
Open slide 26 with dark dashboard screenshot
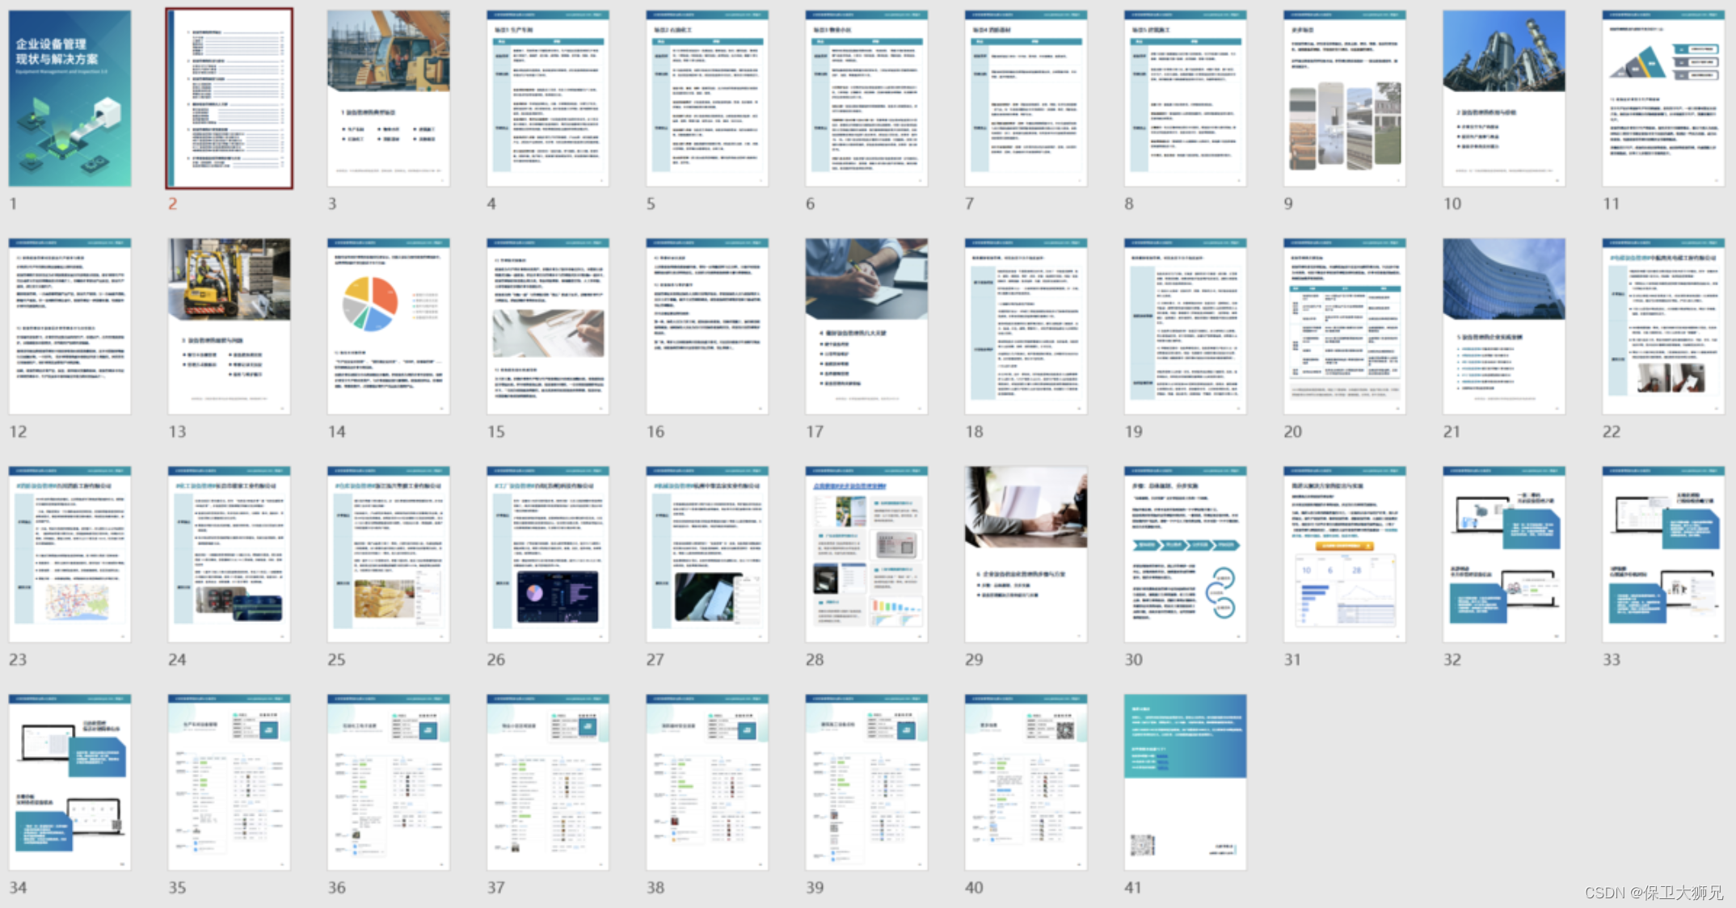pos(547,554)
